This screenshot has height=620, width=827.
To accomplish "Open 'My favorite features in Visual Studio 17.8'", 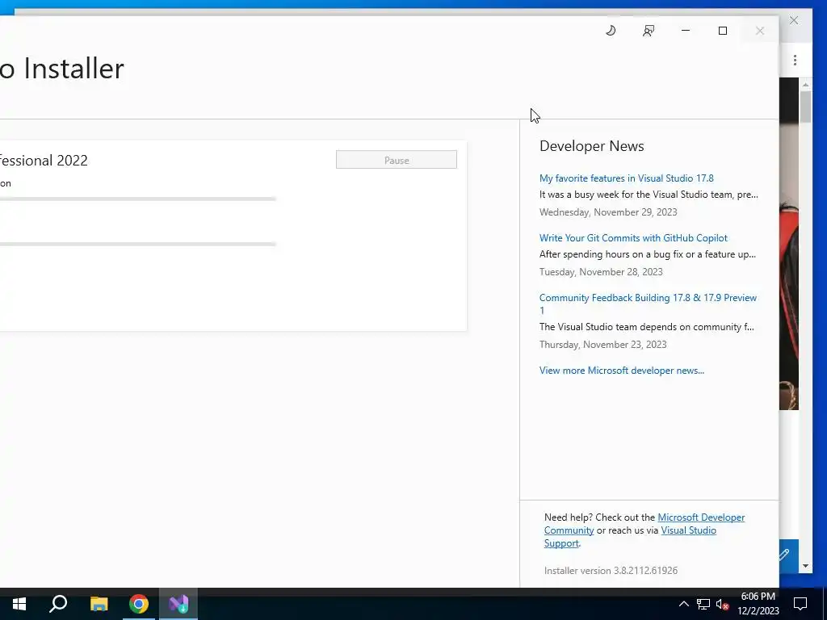I will click(626, 178).
